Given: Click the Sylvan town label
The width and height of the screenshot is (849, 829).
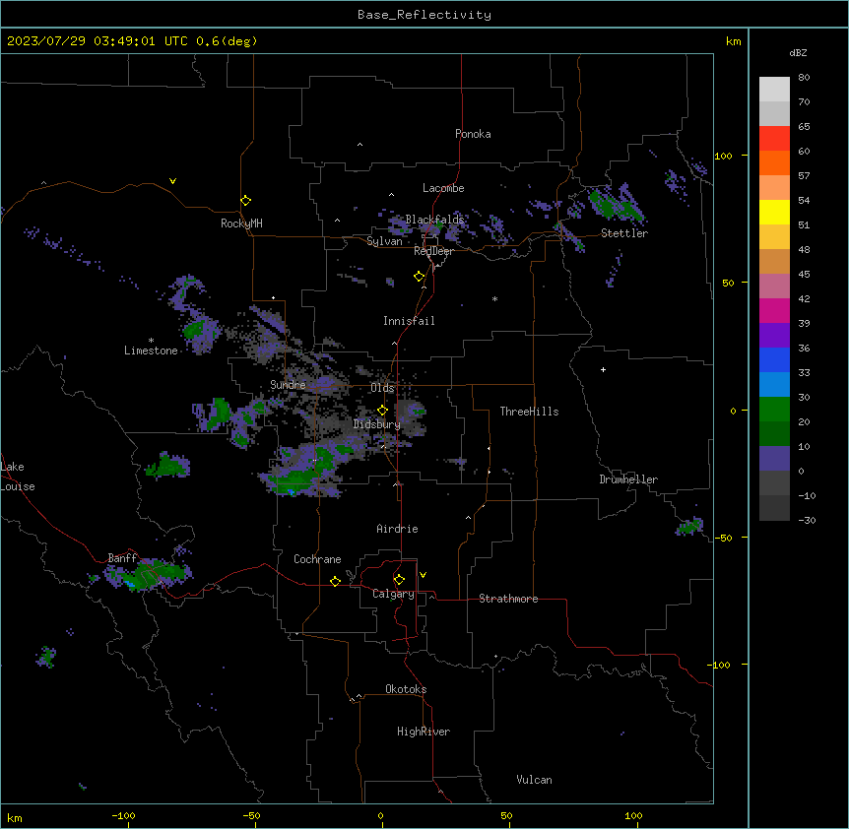Looking at the screenshot, I should (384, 241).
